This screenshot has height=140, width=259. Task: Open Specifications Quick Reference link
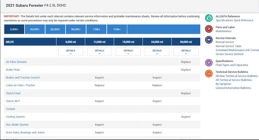234,20
